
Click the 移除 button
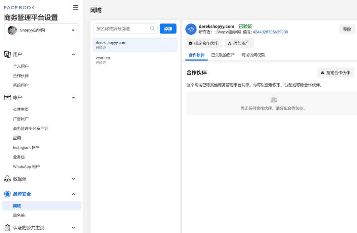pyautogui.click(x=347, y=29)
